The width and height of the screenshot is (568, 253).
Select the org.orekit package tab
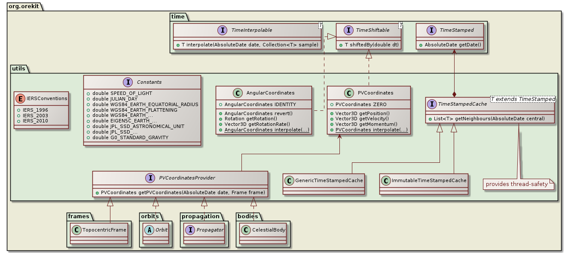[21, 3]
